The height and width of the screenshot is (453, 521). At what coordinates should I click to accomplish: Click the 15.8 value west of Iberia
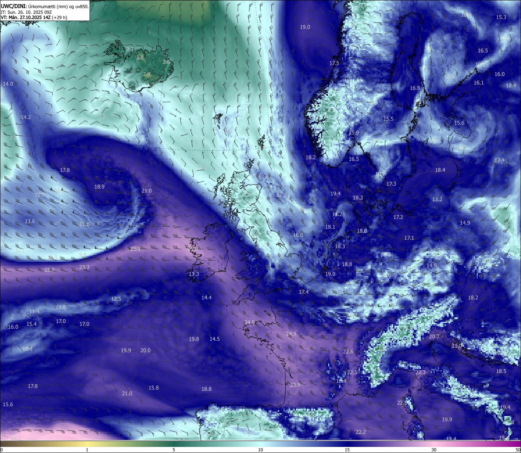(x=153, y=388)
